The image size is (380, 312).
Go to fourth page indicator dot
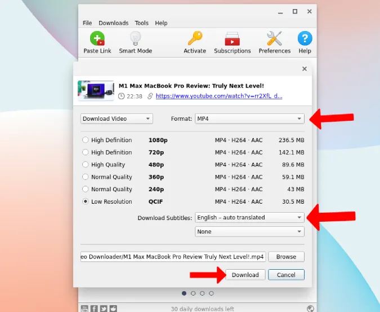tap(211, 293)
